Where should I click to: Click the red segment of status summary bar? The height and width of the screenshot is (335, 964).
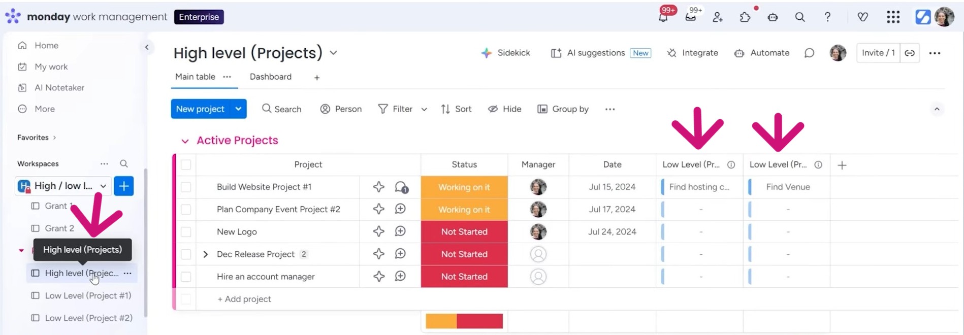pos(479,321)
